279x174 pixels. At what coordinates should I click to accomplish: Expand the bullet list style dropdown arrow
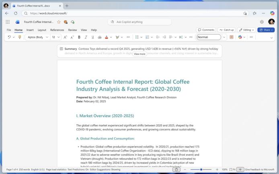(x=141, y=37)
